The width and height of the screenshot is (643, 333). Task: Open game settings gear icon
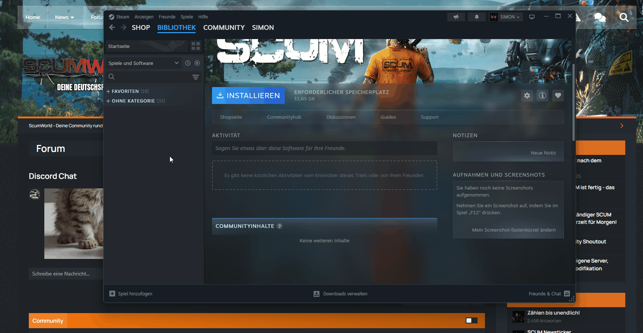click(527, 96)
